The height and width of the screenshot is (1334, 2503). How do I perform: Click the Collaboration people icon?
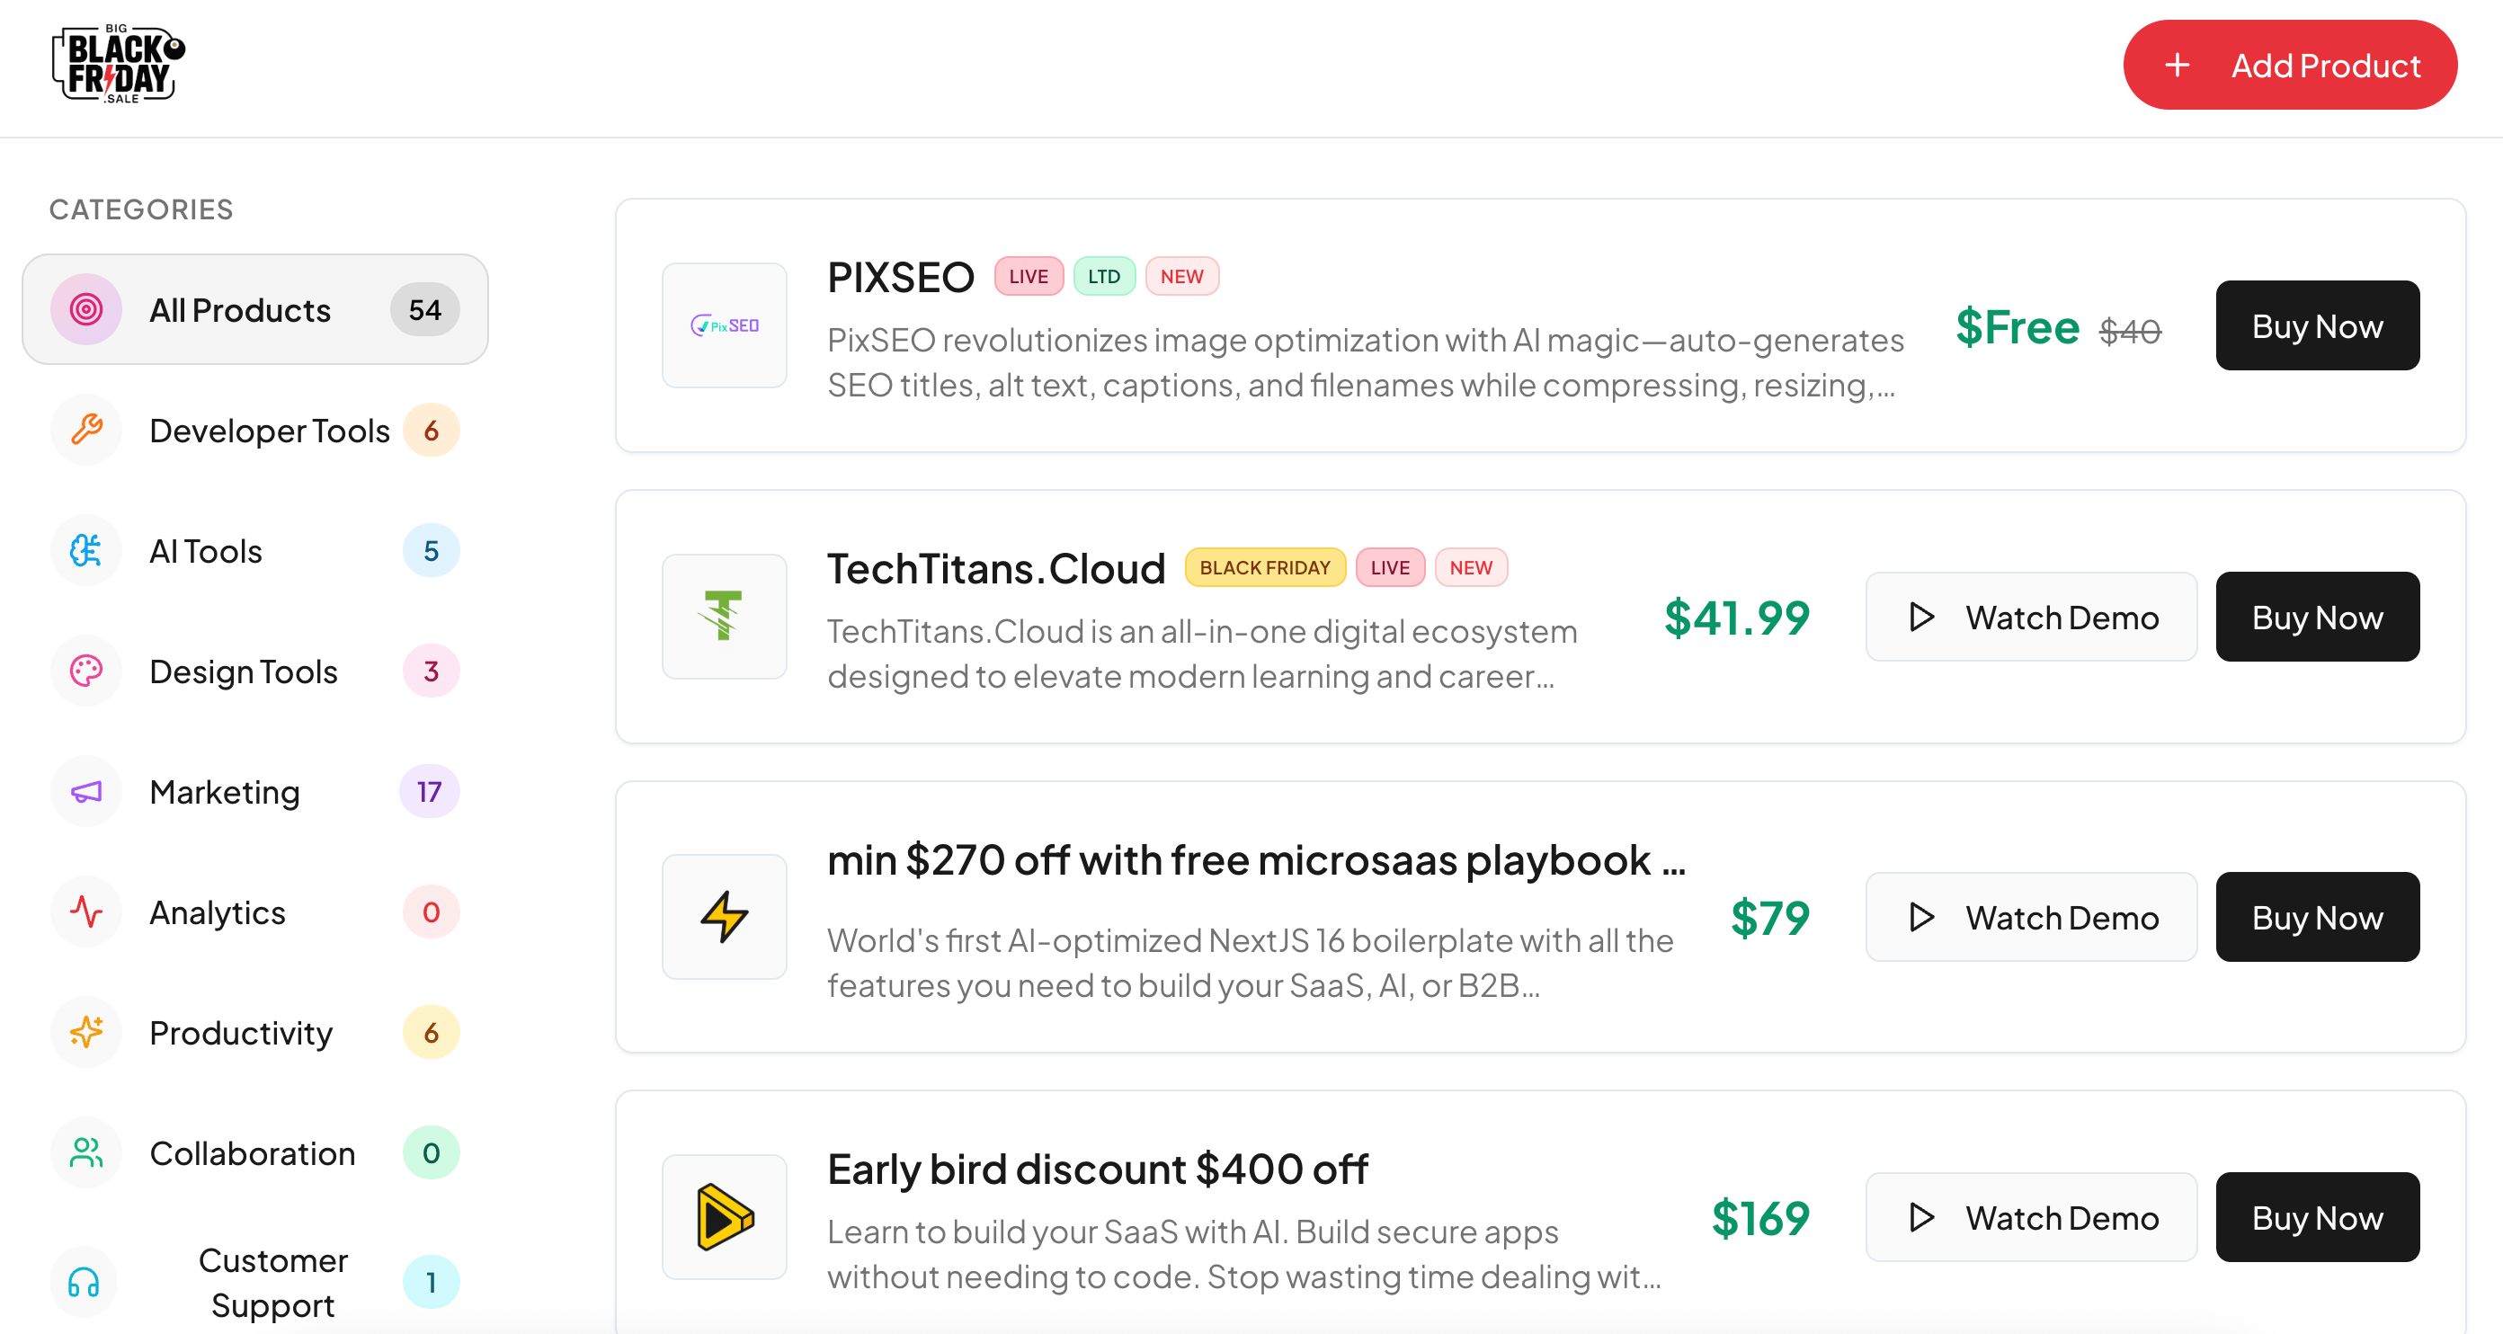pos(86,1153)
